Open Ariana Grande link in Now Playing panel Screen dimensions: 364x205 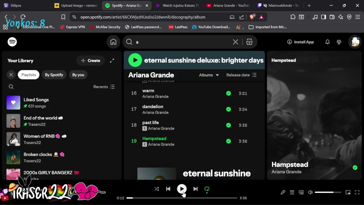pyautogui.click(x=286, y=172)
